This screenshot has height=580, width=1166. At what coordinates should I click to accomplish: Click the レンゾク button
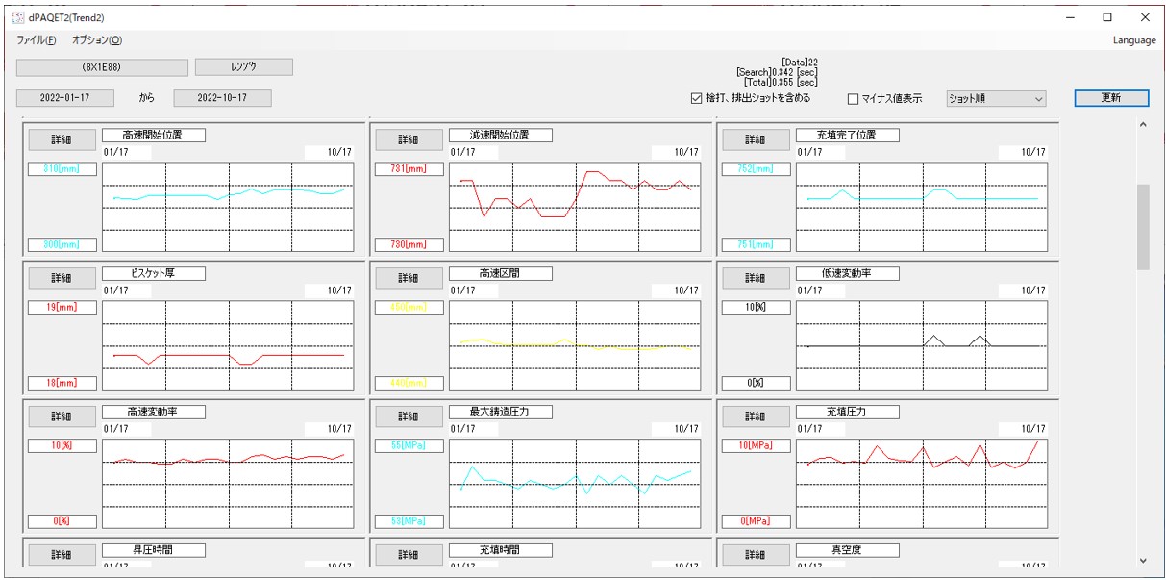244,67
